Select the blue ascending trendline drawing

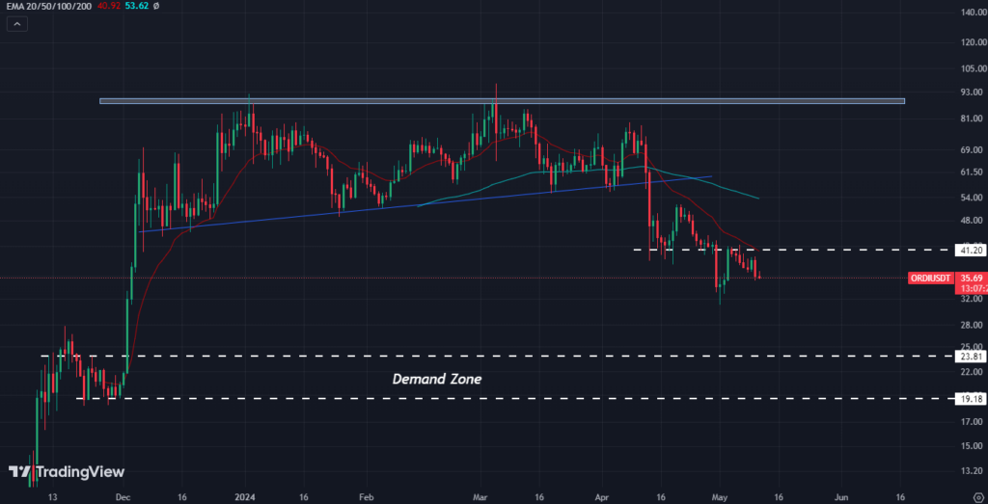[425, 204]
